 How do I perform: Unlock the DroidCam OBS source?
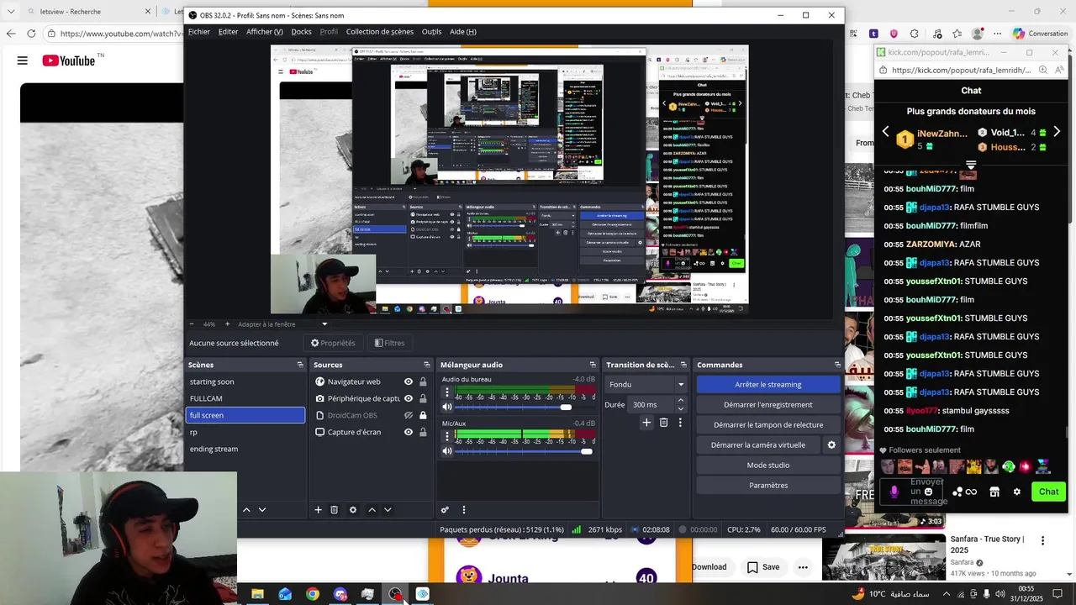point(423,415)
